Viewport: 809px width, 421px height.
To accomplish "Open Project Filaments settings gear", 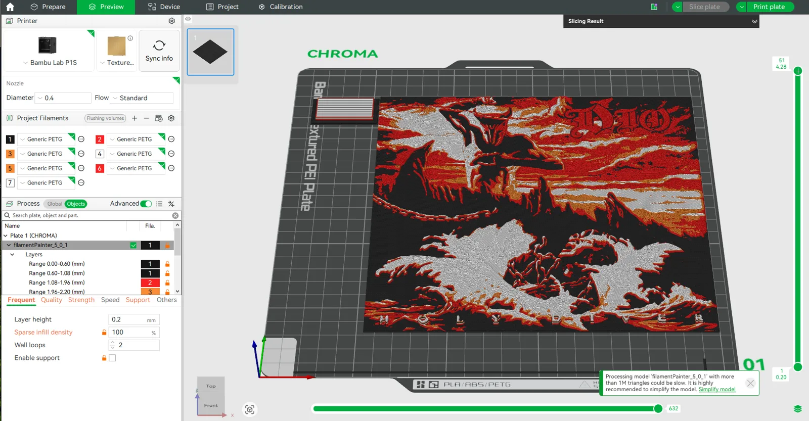I will 171,118.
